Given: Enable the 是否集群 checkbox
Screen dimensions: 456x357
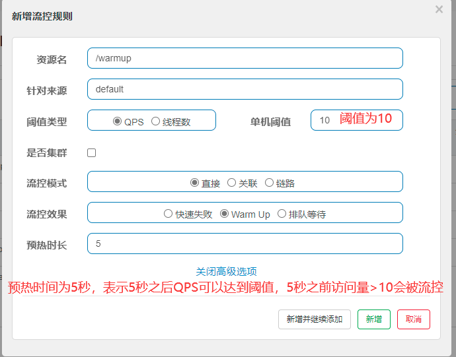Looking at the screenshot, I should (x=92, y=152).
